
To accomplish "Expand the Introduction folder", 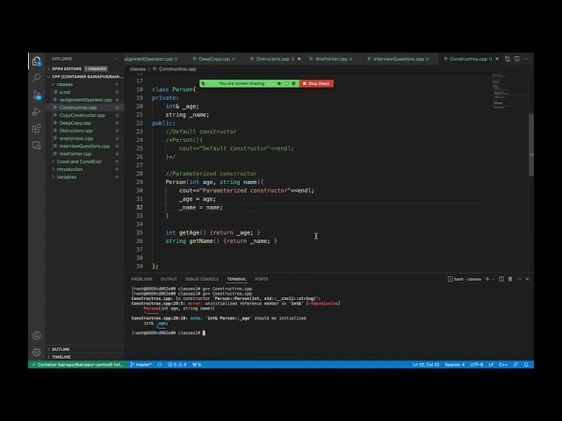I will coord(85,169).
